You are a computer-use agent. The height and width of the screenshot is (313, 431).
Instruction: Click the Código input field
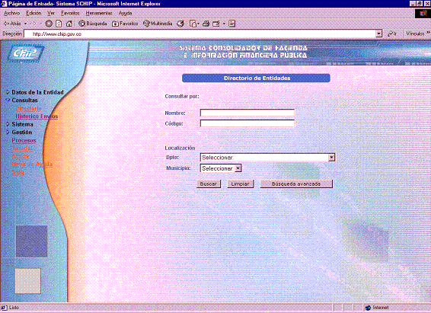tap(247, 123)
